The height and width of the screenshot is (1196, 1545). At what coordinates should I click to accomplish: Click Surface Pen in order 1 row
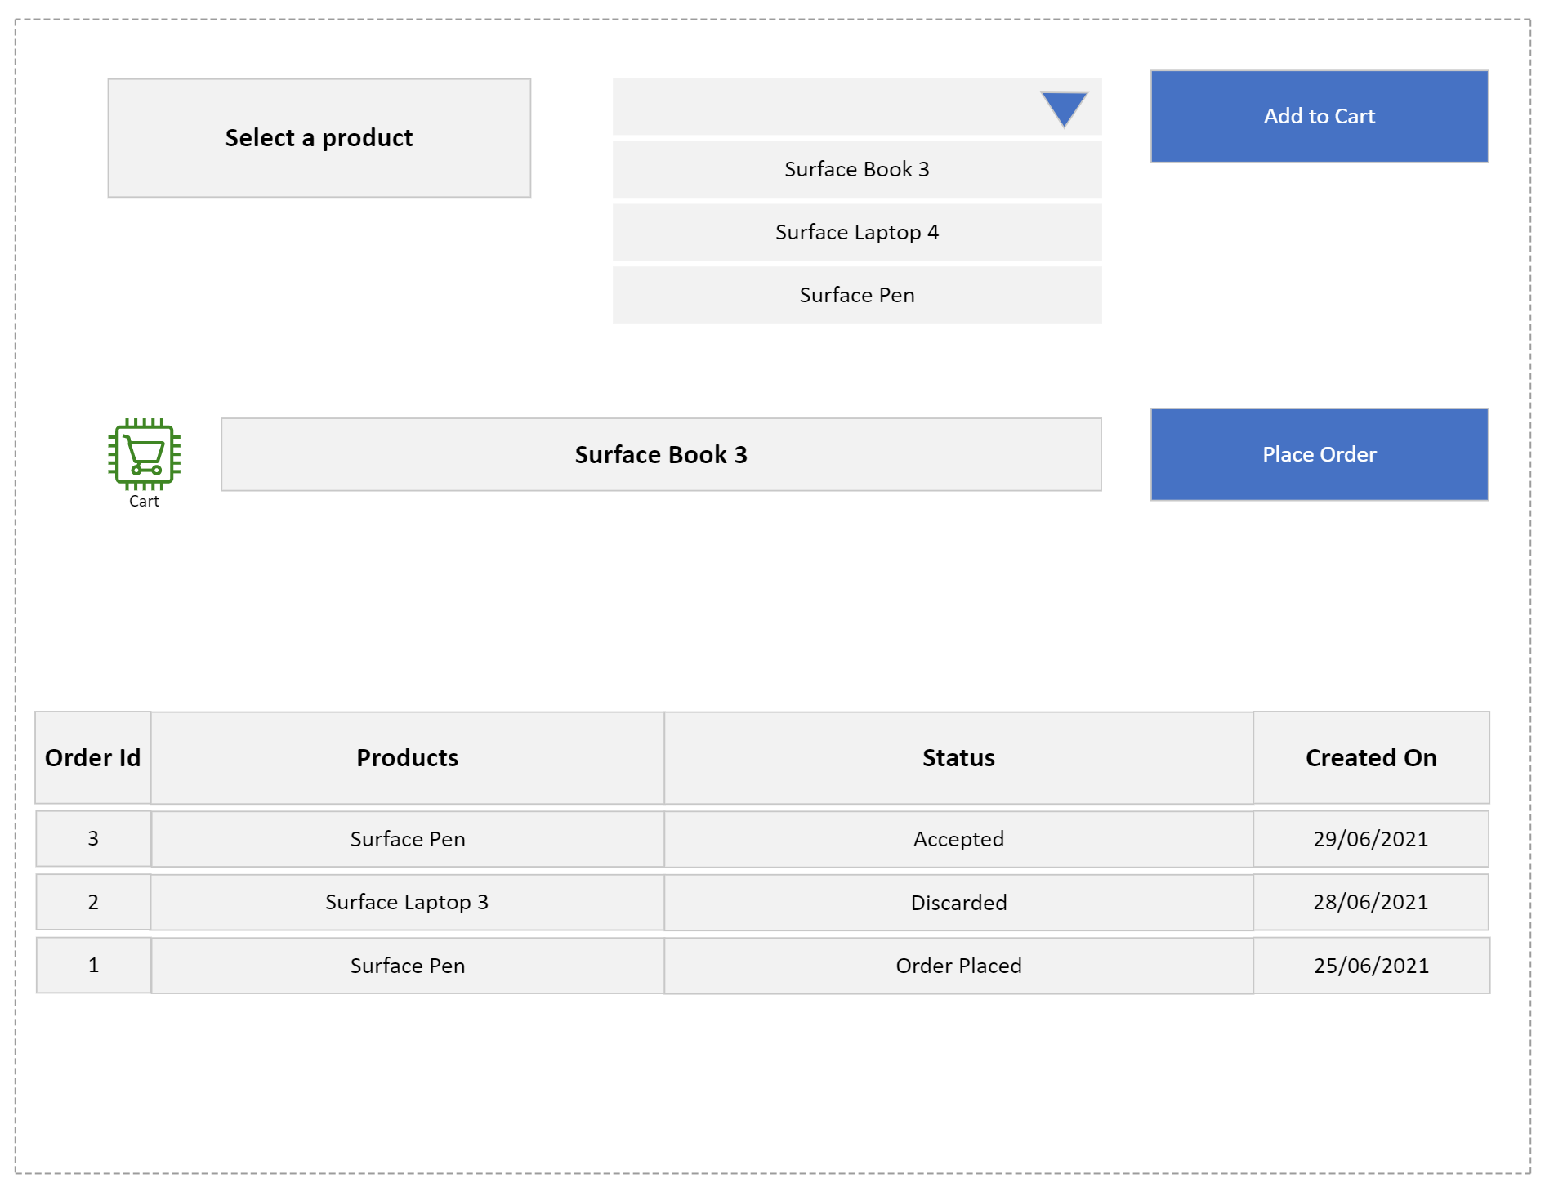(x=408, y=966)
